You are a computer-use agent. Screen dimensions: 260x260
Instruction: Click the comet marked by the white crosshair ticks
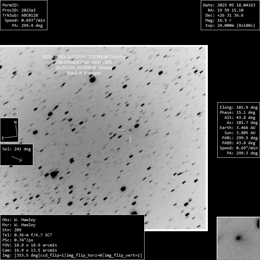tap(130, 130)
